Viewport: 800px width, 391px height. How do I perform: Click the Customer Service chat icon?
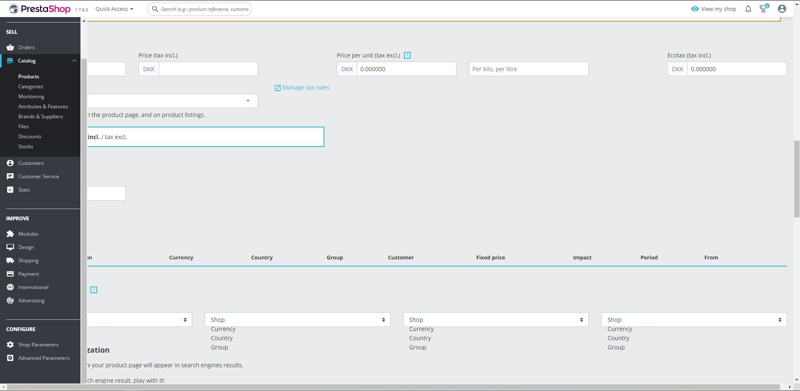(10, 177)
